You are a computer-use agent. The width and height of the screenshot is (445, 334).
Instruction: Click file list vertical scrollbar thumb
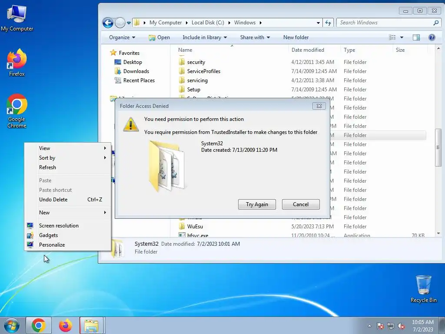point(438,148)
